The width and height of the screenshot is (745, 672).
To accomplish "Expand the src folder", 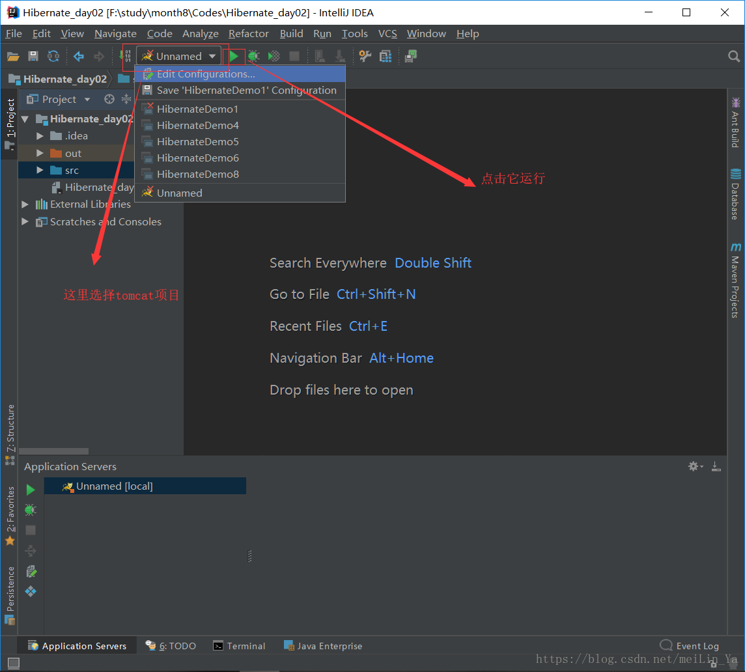I will click(40, 170).
